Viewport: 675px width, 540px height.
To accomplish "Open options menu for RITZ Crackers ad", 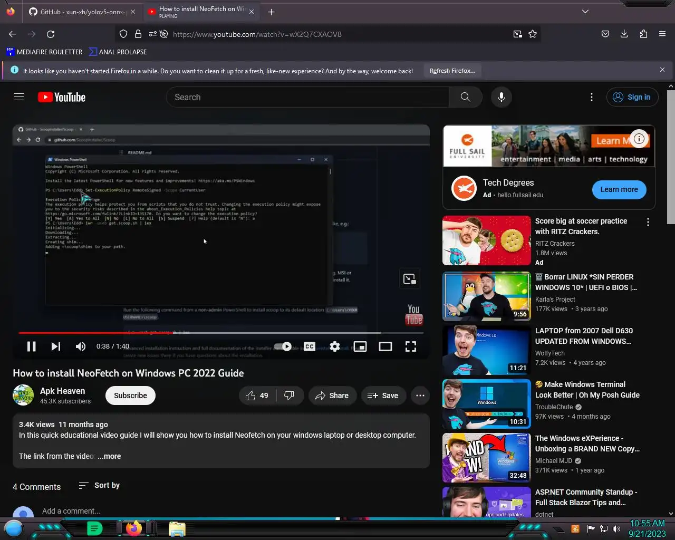I will (x=648, y=222).
